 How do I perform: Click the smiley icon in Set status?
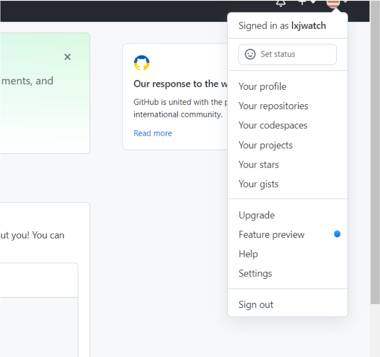250,54
